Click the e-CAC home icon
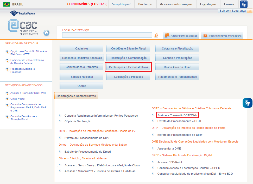This screenshot has height=184, width=253. click(x=47, y=33)
